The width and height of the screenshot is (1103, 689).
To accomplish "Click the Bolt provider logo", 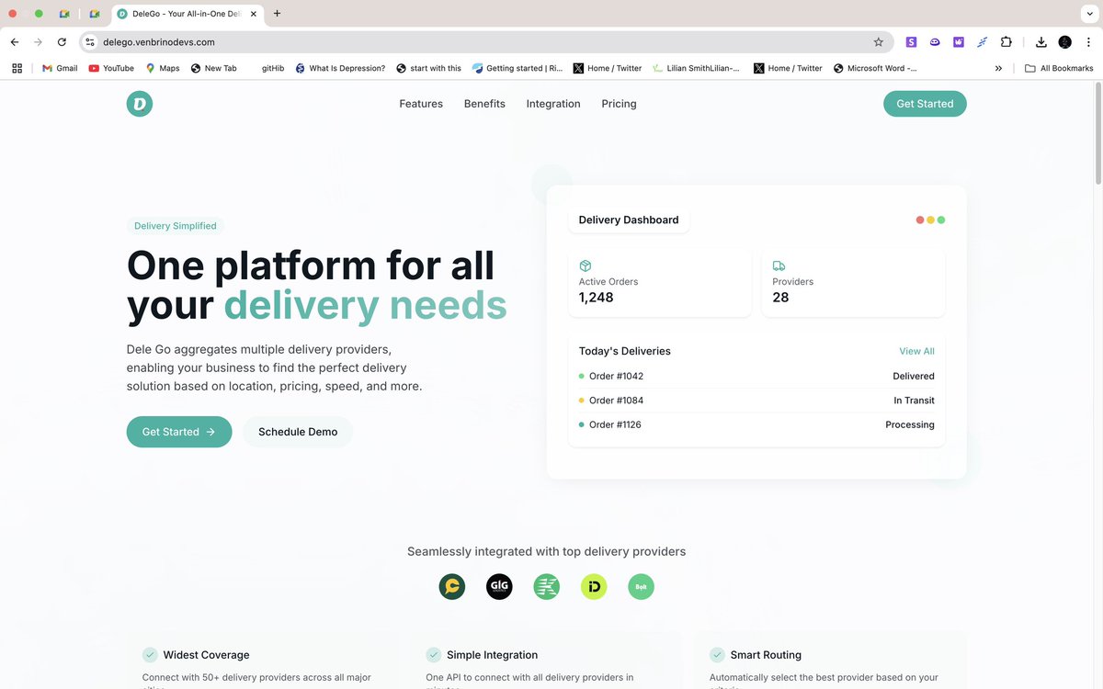I will pos(641,586).
